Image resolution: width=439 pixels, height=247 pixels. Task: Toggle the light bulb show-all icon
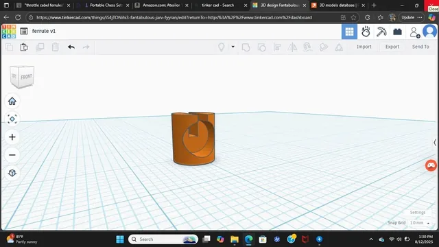click(221, 47)
